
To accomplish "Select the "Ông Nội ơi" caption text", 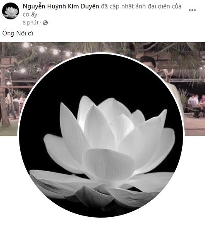I will pyautogui.click(x=18, y=33).
